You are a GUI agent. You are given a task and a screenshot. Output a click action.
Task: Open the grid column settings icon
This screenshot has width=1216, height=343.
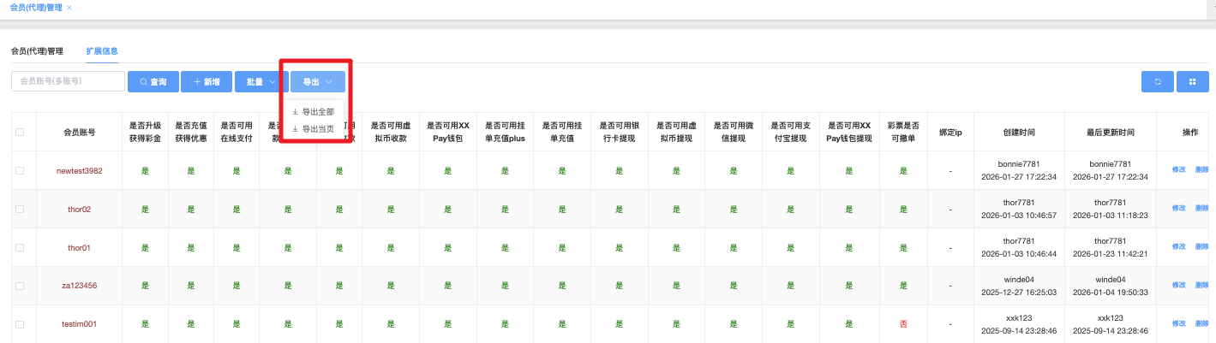click(1192, 81)
